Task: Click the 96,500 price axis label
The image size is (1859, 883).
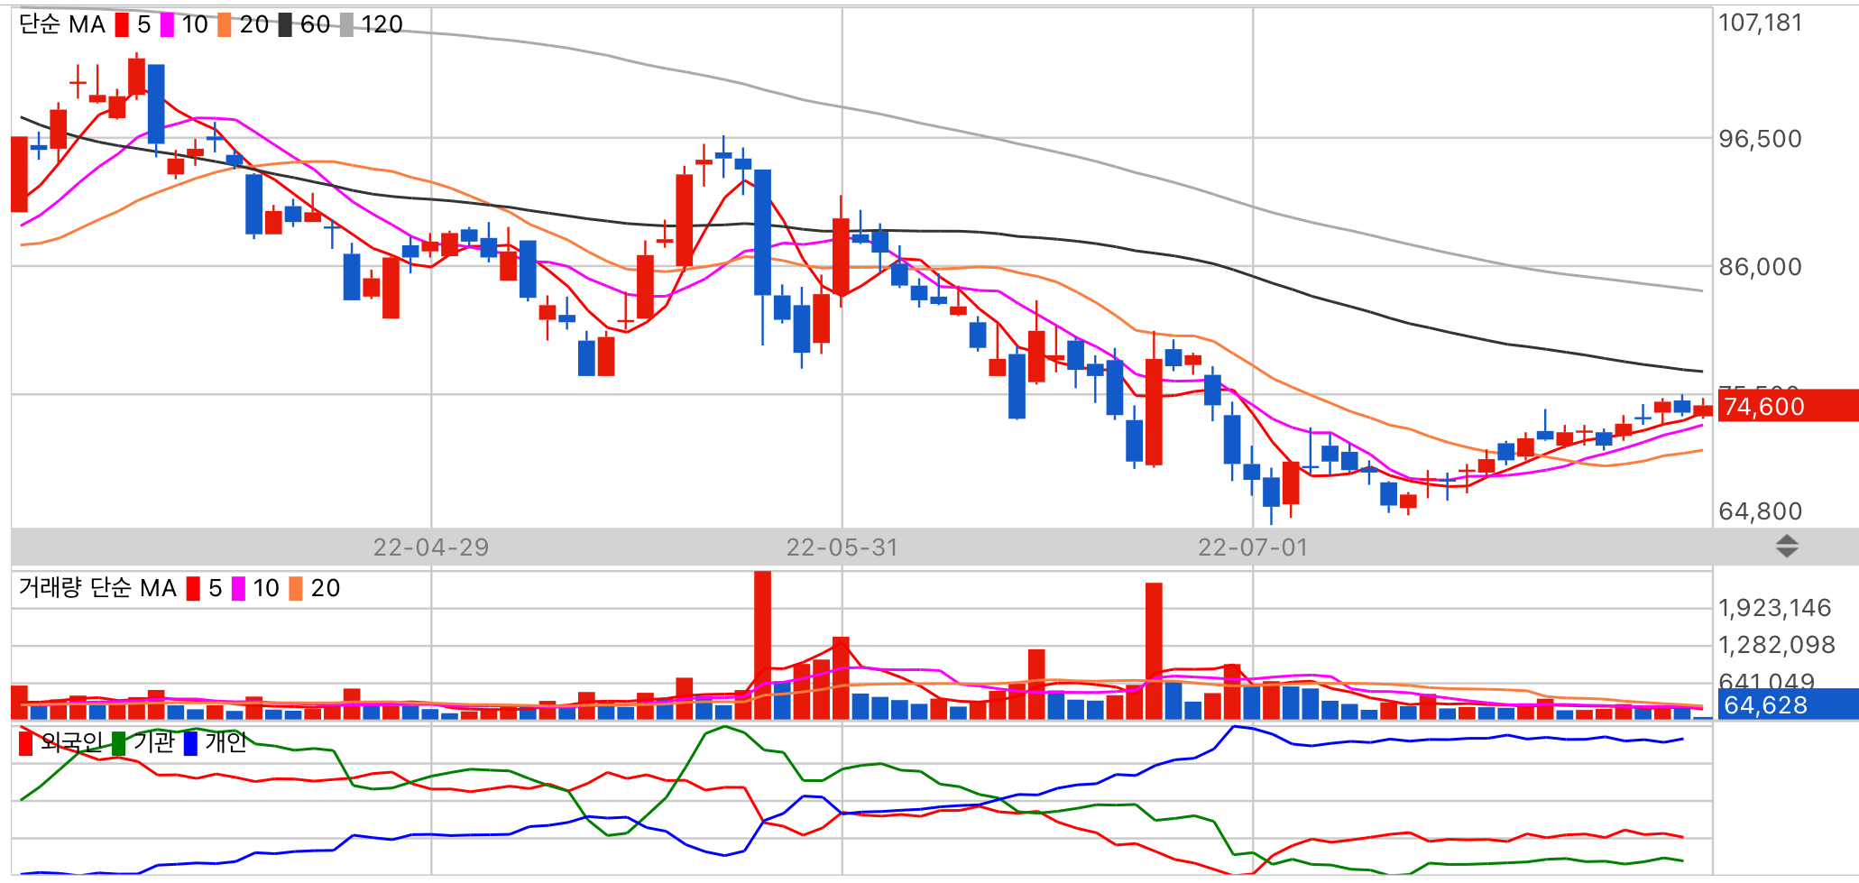Action: coord(1761,139)
